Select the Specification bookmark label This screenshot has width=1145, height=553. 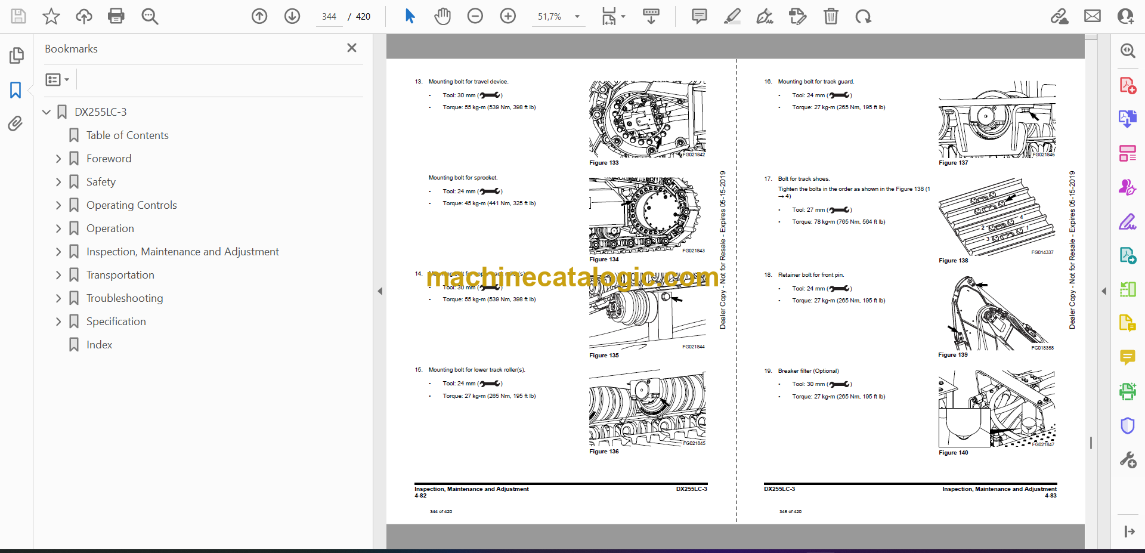(116, 322)
